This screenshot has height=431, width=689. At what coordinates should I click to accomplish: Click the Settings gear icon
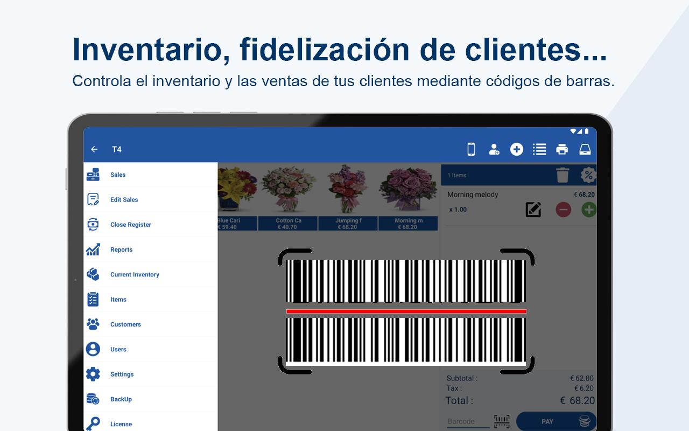point(93,374)
